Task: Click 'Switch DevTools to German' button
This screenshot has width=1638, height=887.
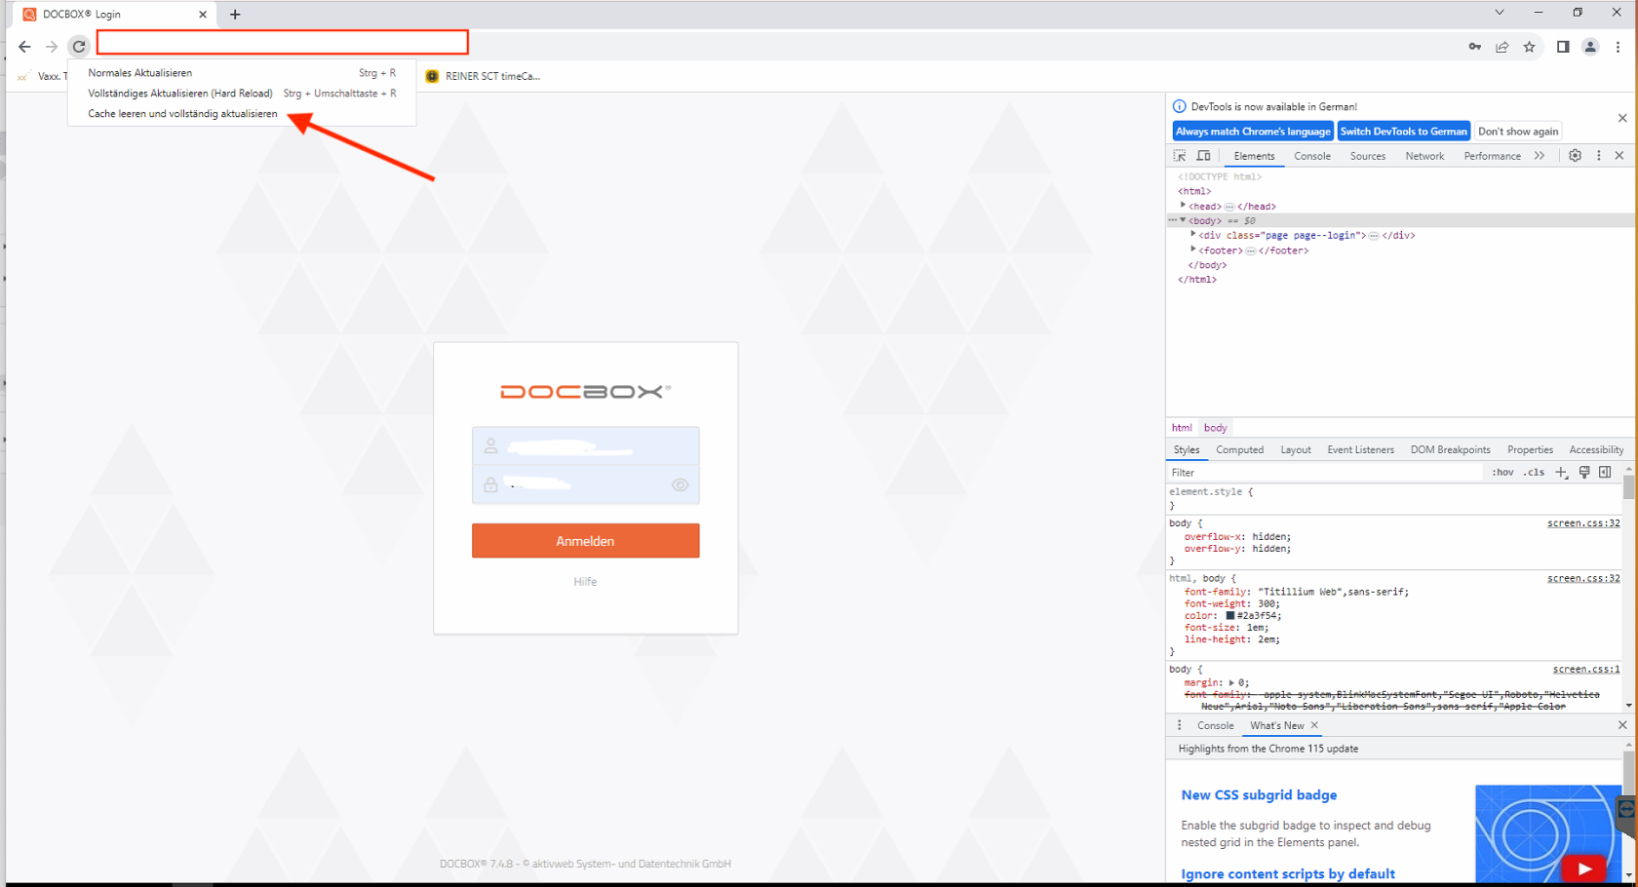Action: 1403,132
